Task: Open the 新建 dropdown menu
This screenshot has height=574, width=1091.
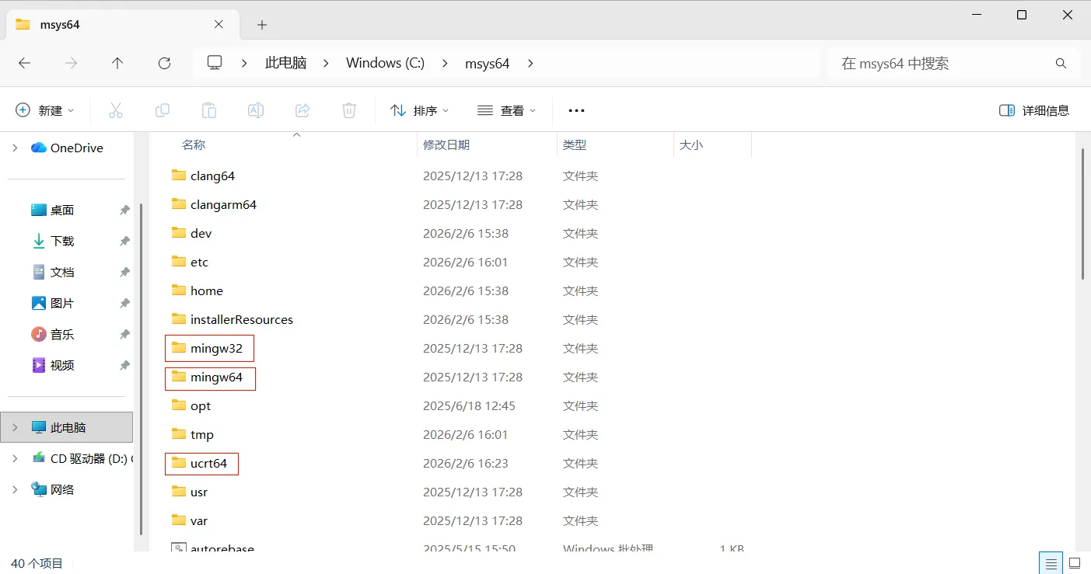Action: (45, 110)
